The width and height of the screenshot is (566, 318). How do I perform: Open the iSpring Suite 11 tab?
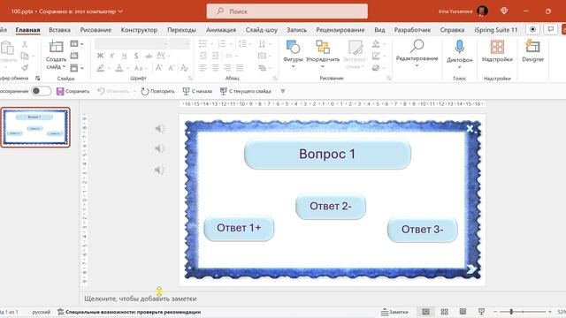tap(496, 30)
